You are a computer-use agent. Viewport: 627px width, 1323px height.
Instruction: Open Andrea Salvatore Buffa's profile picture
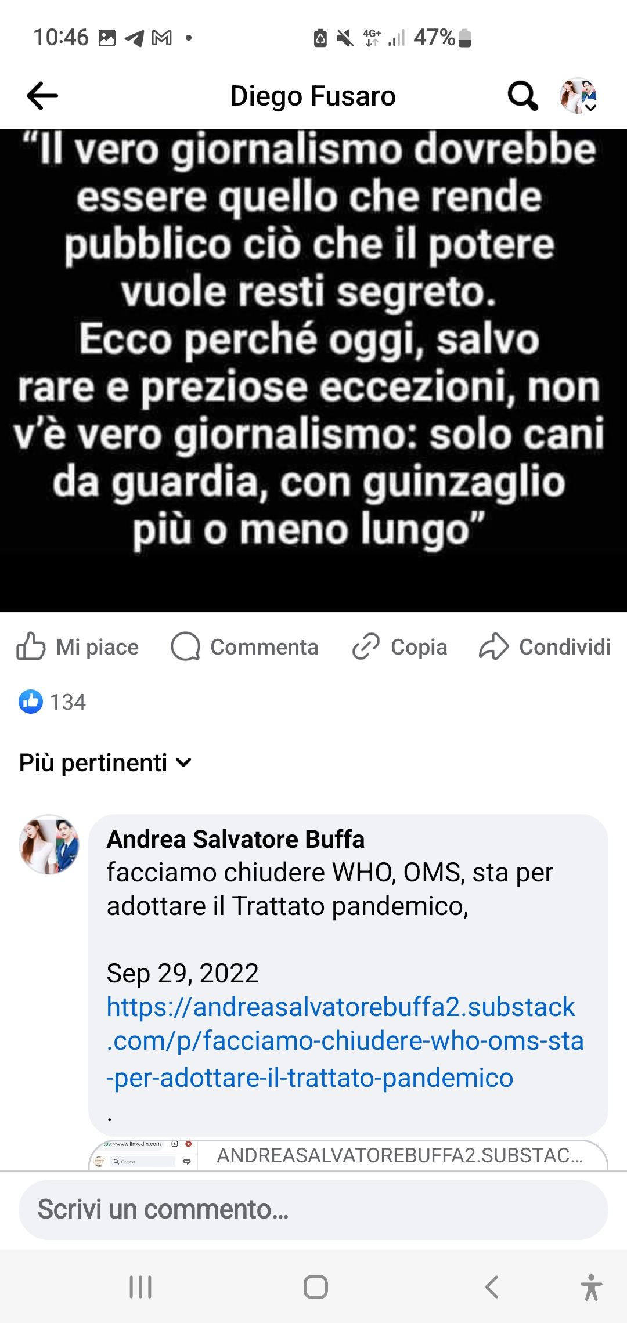click(x=49, y=844)
